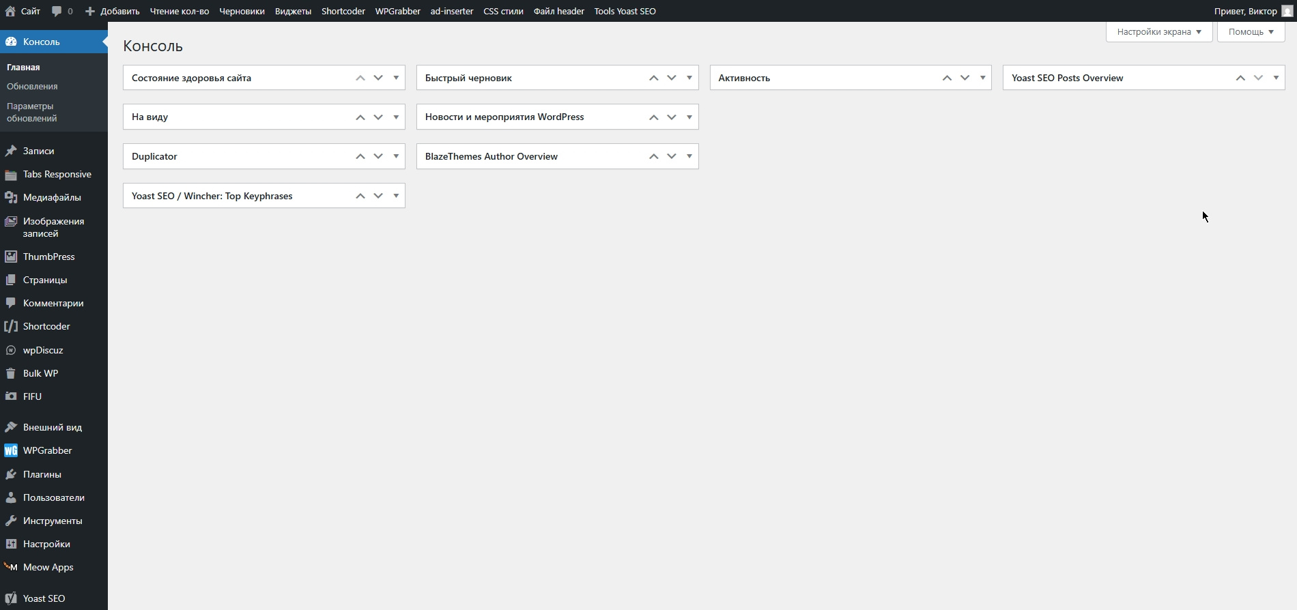Click the Привет, Виктор account link
Viewport: 1297px width, 610px height.
click(1245, 11)
